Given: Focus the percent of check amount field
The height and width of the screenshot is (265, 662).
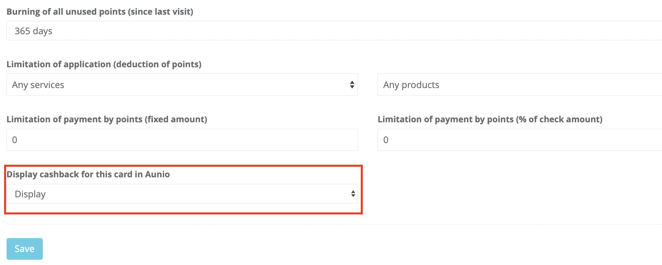Looking at the screenshot, I should click(520, 140).
